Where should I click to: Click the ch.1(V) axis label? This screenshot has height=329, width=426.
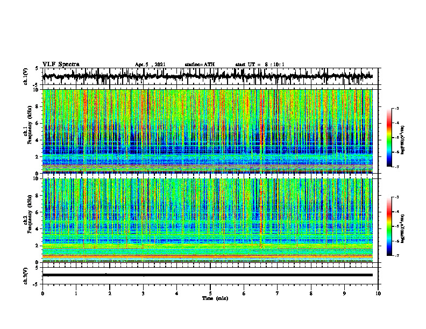click(26, 76)
